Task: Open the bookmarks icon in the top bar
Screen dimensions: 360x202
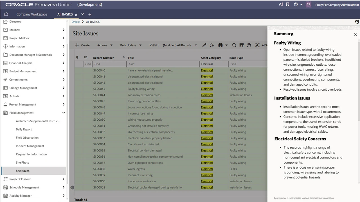Action: coord(287,4)
